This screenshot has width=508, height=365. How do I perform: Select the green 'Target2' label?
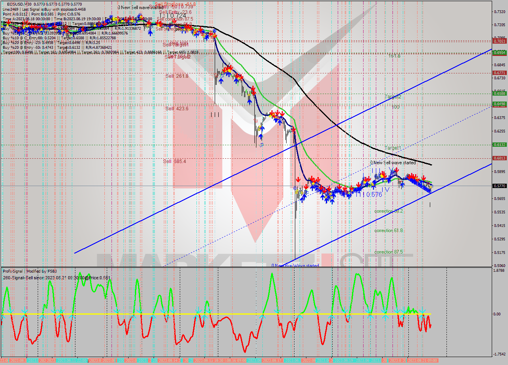[393, 97]
